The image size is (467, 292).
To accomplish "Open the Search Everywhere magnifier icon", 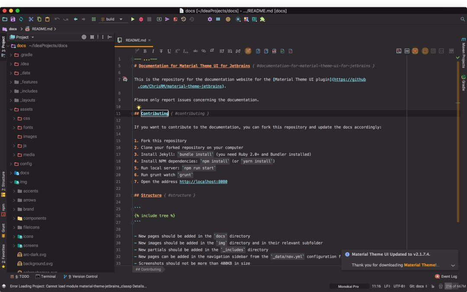I will point(463,19).
